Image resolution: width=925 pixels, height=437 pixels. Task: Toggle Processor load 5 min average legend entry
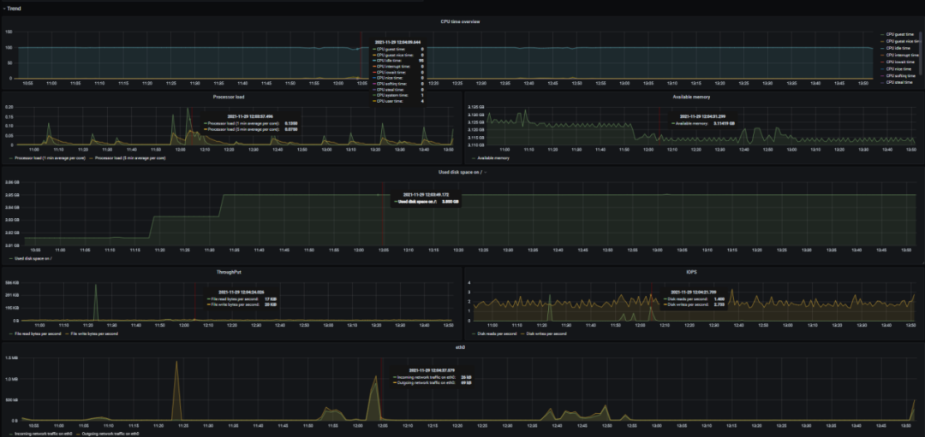pos(129,158)
